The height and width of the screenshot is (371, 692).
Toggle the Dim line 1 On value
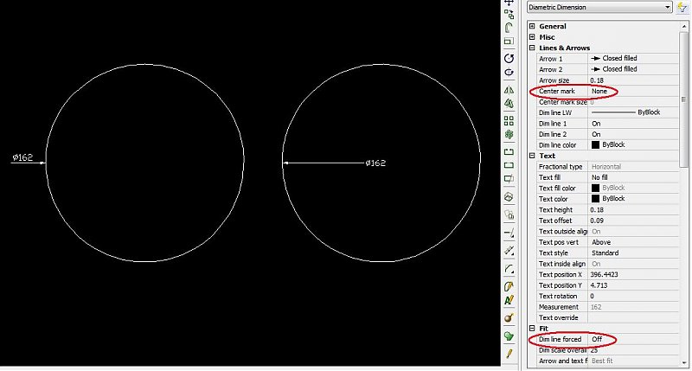click(634, 124)
